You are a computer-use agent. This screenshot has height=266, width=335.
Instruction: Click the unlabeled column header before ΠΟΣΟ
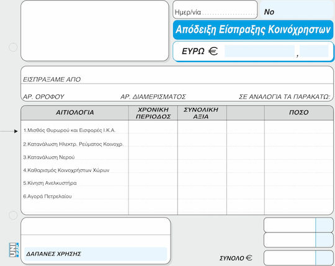pos(246,113)
